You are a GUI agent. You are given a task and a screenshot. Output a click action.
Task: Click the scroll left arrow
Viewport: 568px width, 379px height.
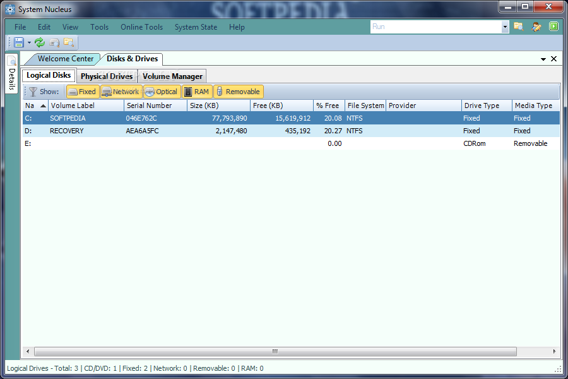point(28,351)
